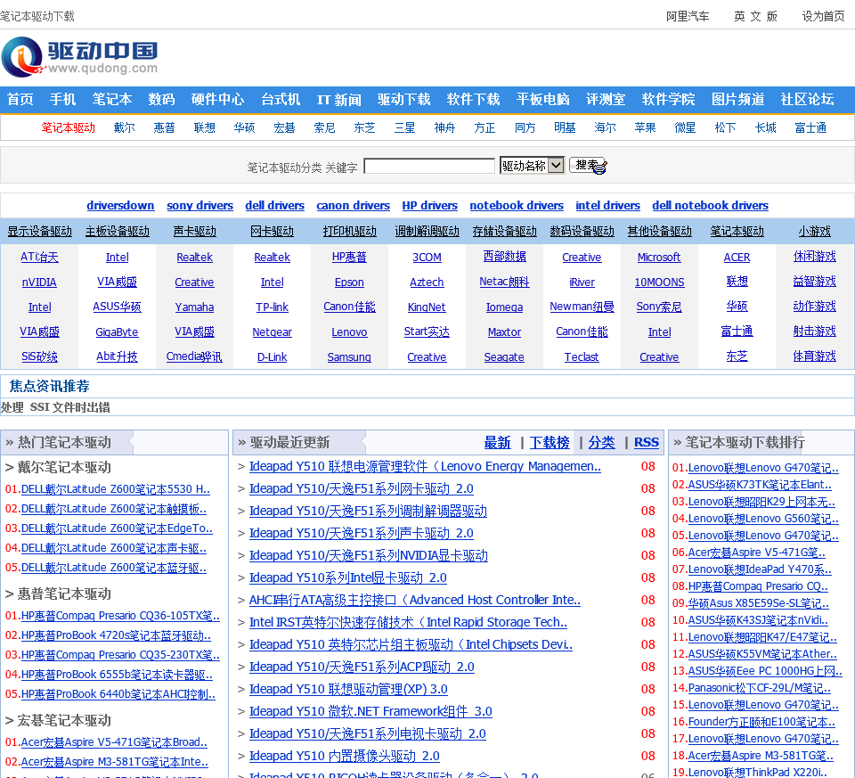
Task: Open the canon drivers link
Action: [354, 206]
